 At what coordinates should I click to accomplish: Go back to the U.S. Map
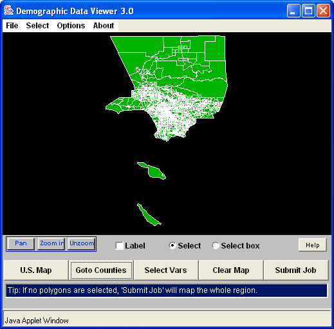[x=36, y=270]
